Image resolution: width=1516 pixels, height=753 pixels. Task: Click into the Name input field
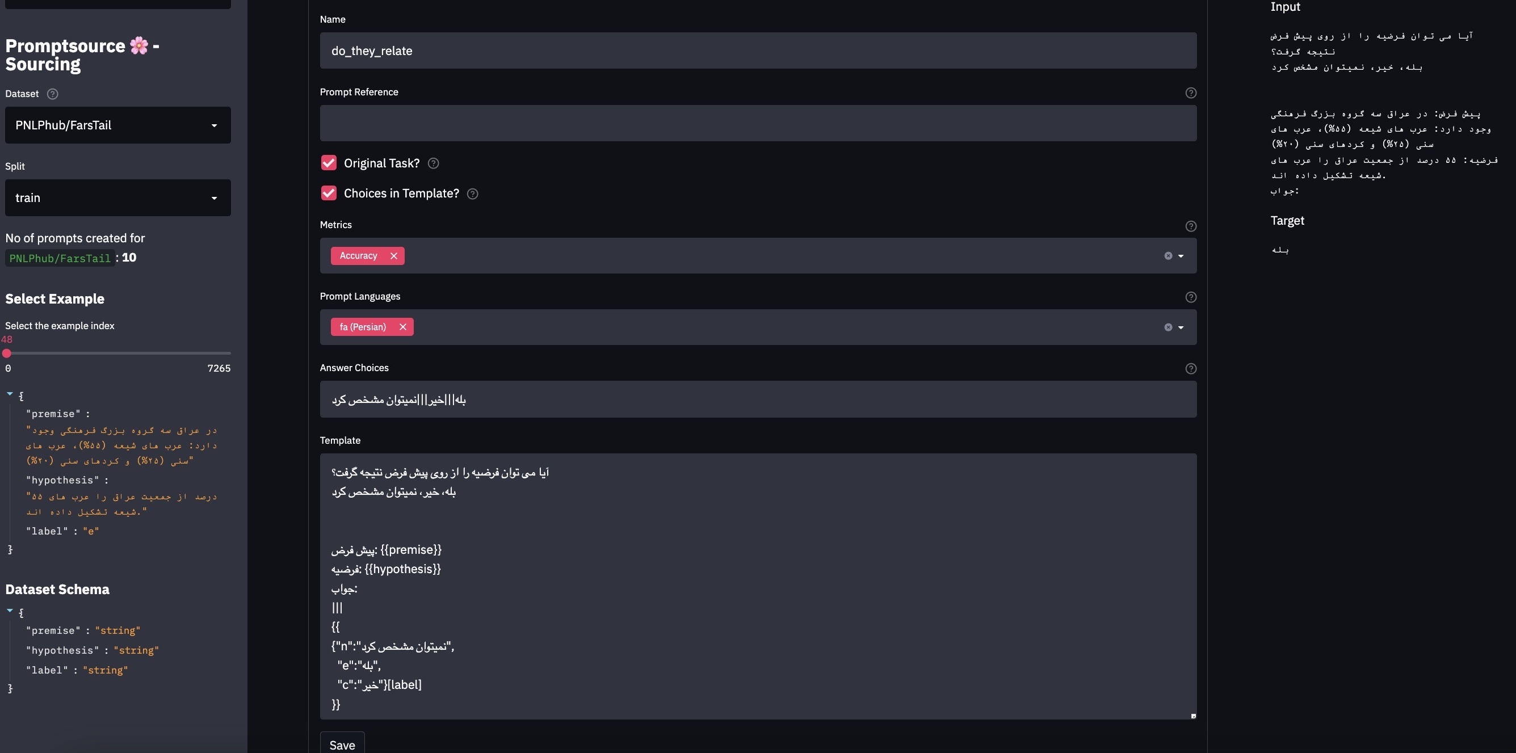pyautogui.click(x=757, y=51)
